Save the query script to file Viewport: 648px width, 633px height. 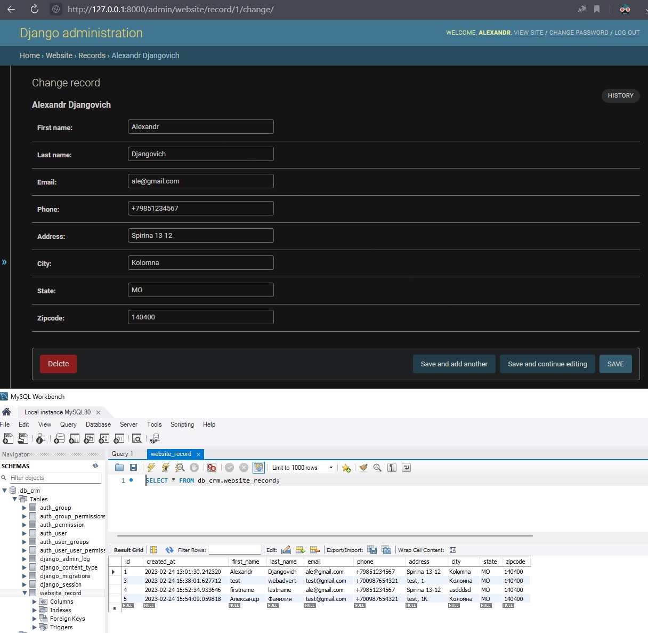click(x=134, y=468)
